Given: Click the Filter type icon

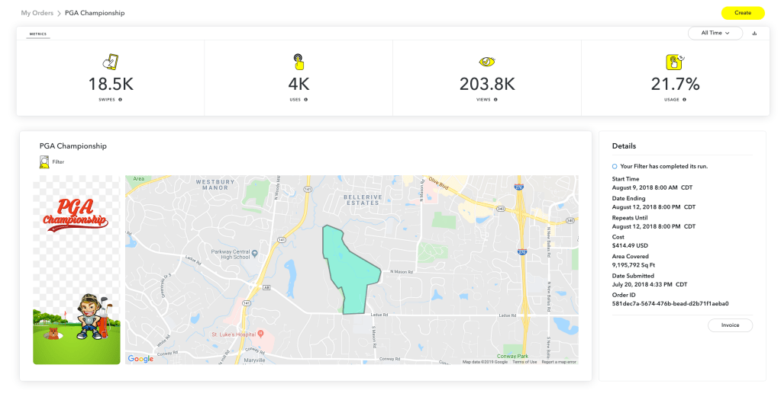Looking at the screenshot, I should (x=45, y=162).
